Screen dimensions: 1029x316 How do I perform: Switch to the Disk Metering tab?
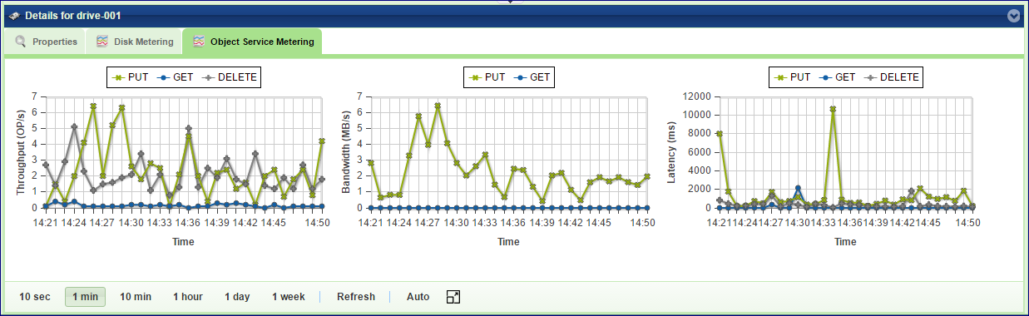(134, 42)
